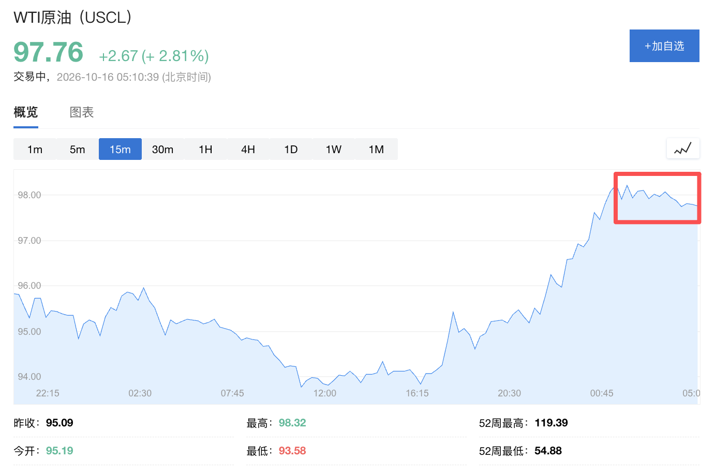Click the 12:00 time axis label
Viewport: 715px width, 474px height.
[325, 393]
